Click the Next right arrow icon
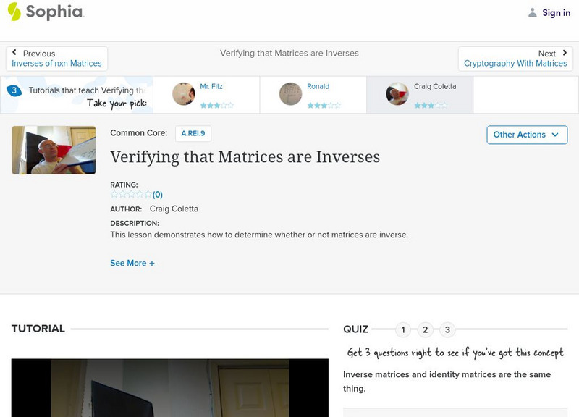 [565, 53]
